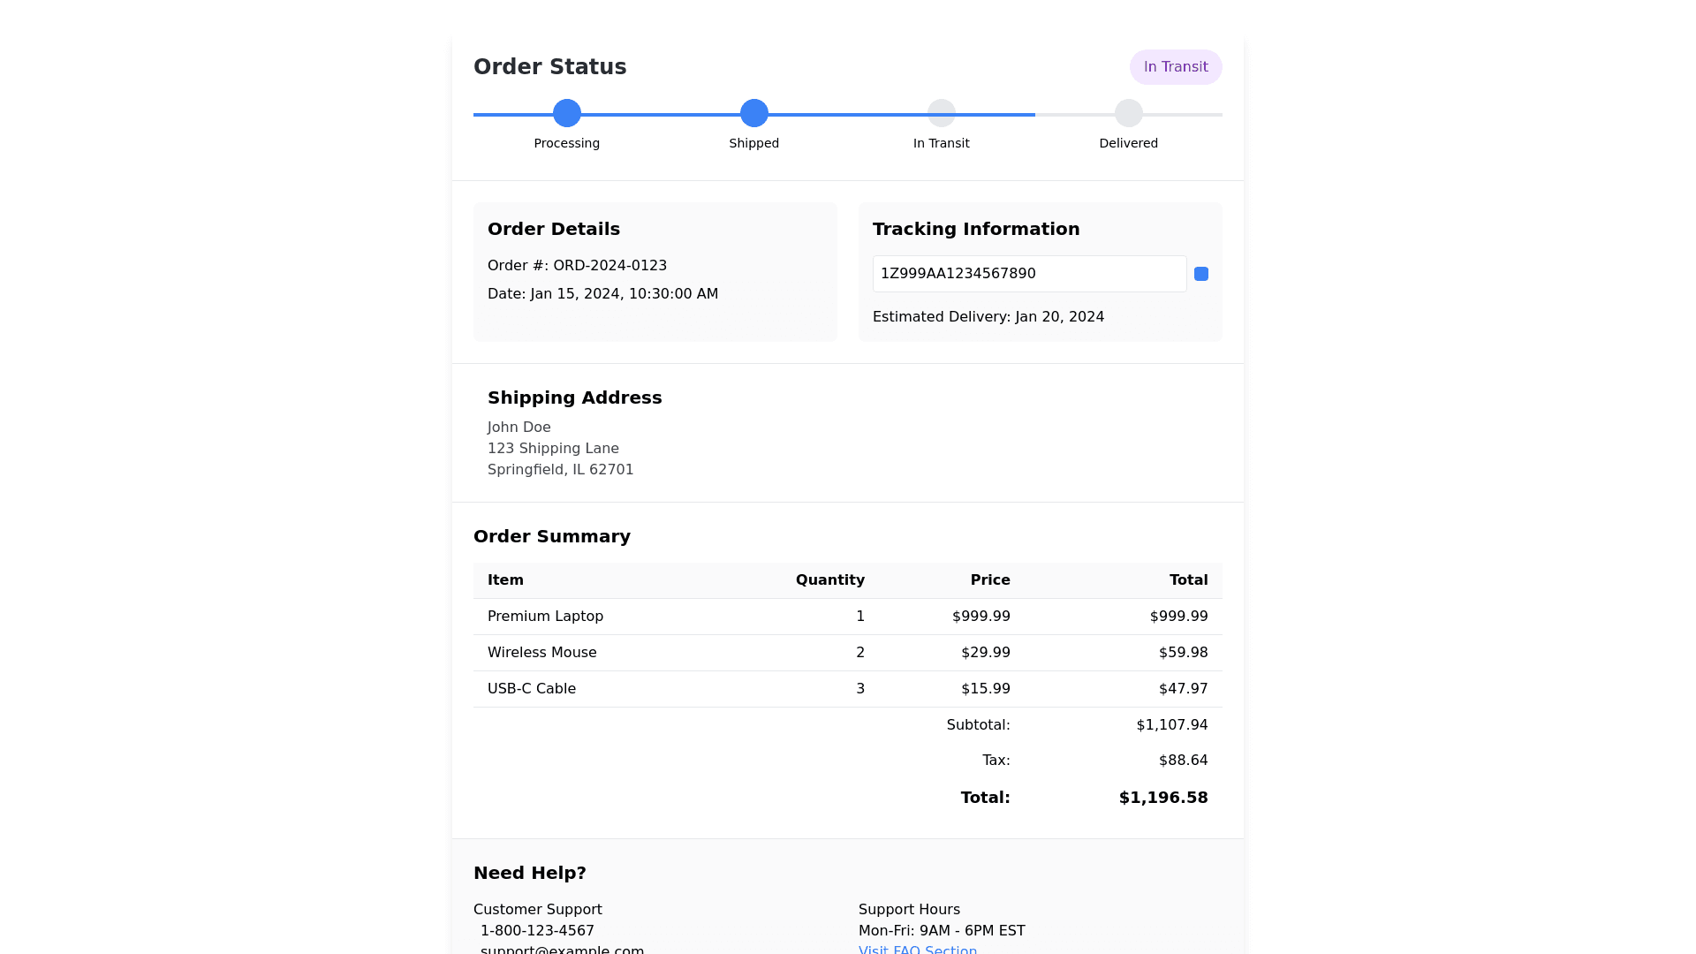
Task: Click the USB-C Cable row item name
Action: click(531, 689)
